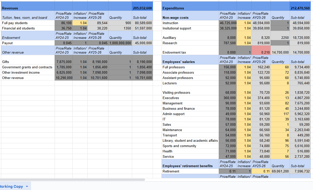The width and height of the screenshot is (313, 190).
Task: Click the 46,725,000 instruction cost cell
Action: click(x=228, y=23)
